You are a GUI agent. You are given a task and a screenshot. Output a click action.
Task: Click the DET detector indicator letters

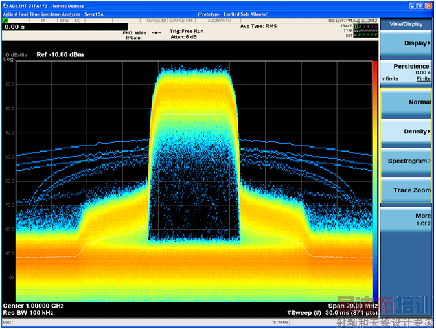tap(365, 36)
